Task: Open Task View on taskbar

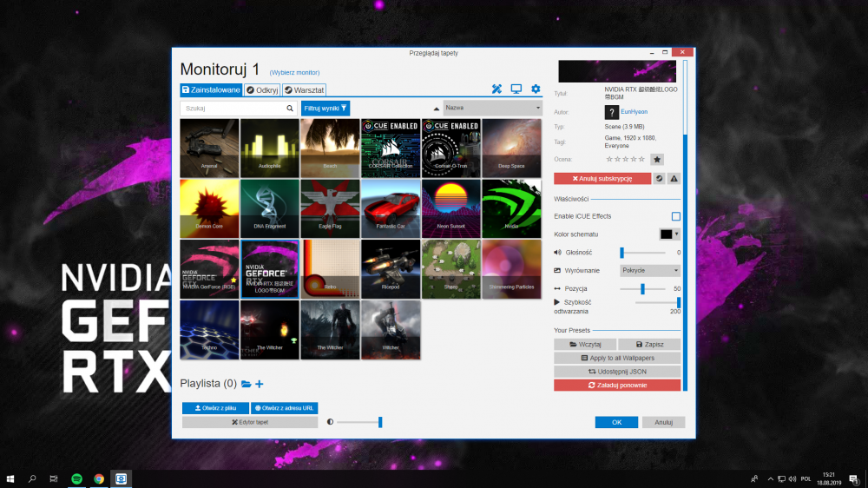Action: (54, 479)
